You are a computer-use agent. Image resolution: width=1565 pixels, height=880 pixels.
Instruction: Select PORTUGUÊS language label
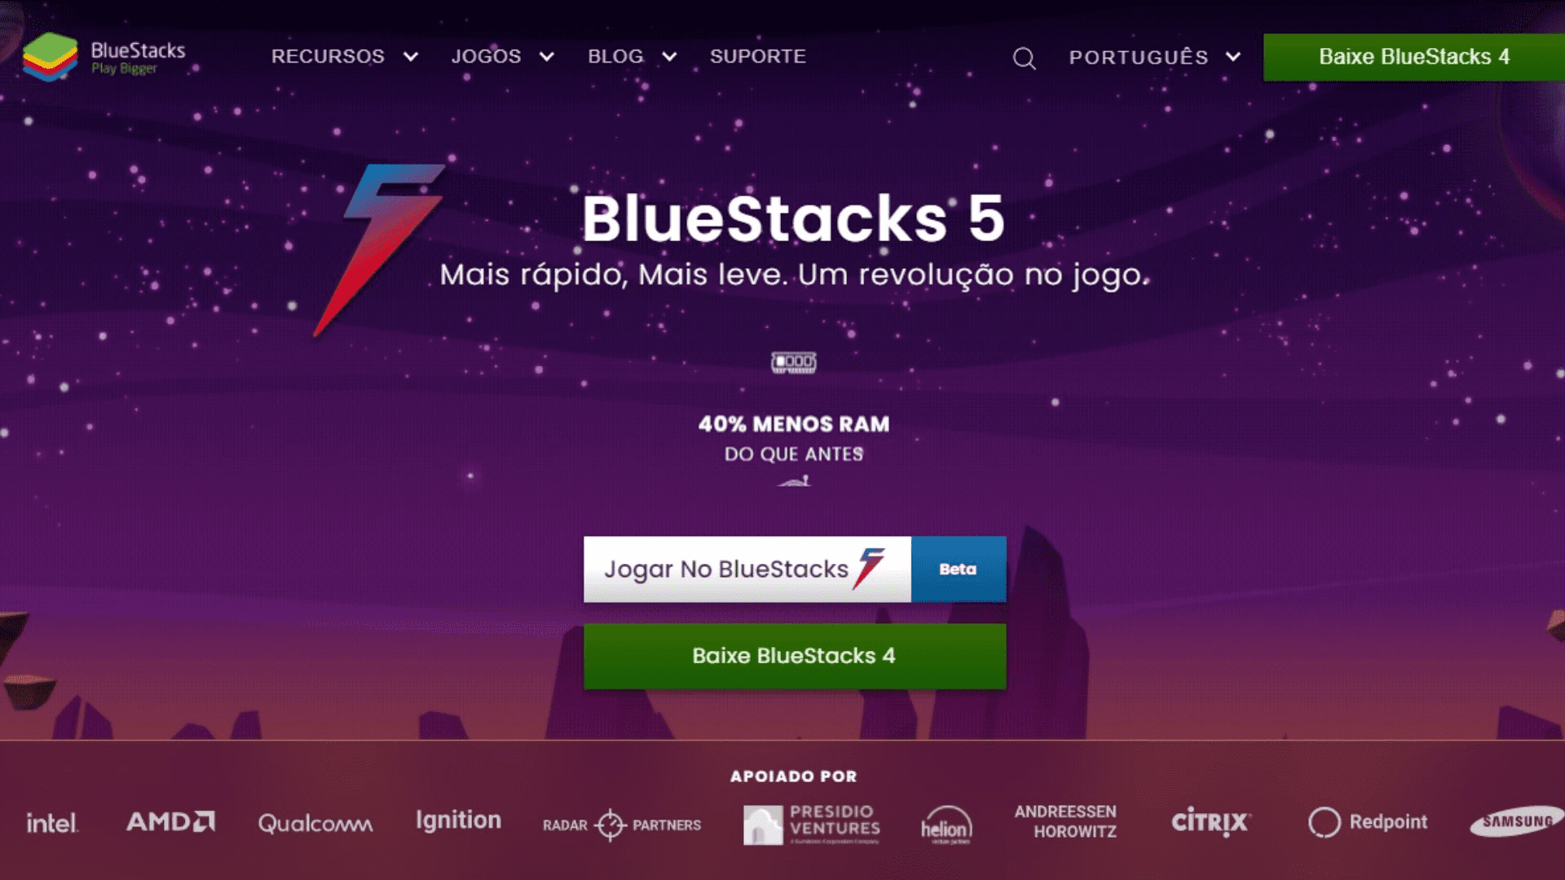pos(1139,57)
